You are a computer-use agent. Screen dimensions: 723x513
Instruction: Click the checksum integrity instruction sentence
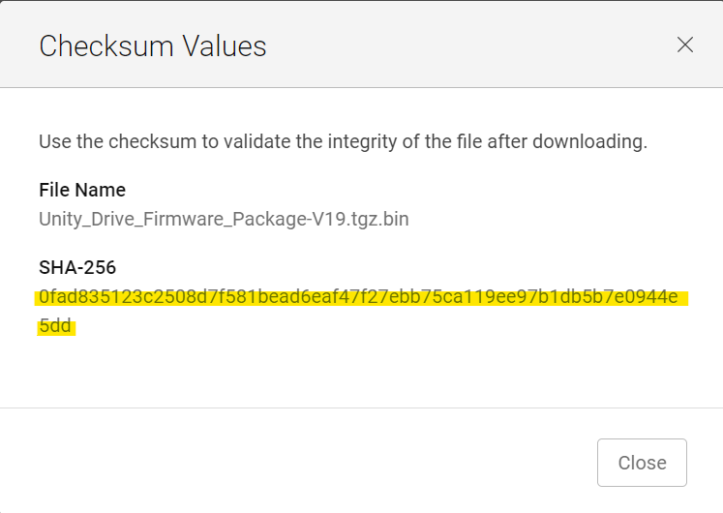pos(343,141)
